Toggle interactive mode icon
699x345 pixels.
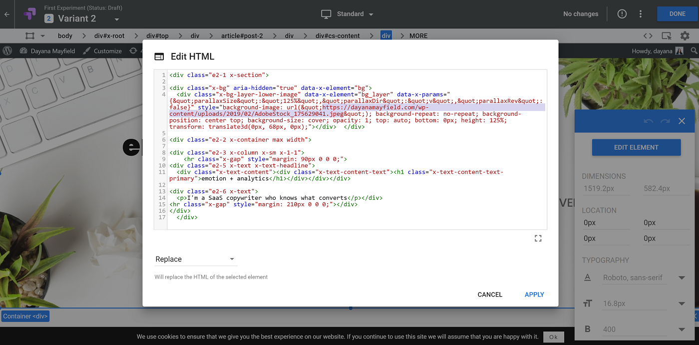666,36
